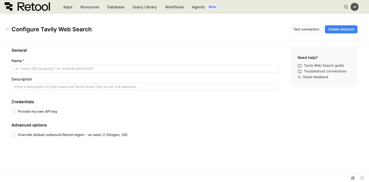Click the Need help? heading
Image resolution: width=369 pixels, height=182 pixels.
pyautogui.click(x=308, y=58)
